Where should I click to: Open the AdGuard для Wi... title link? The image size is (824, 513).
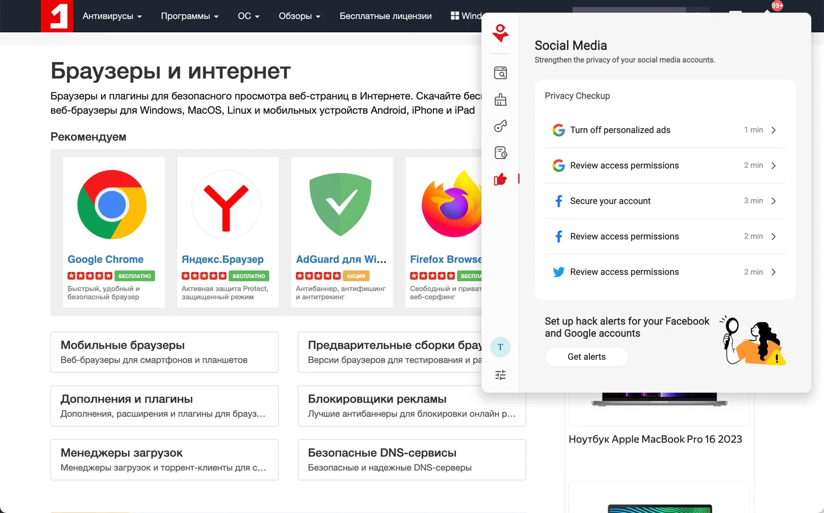pos(341,260)
